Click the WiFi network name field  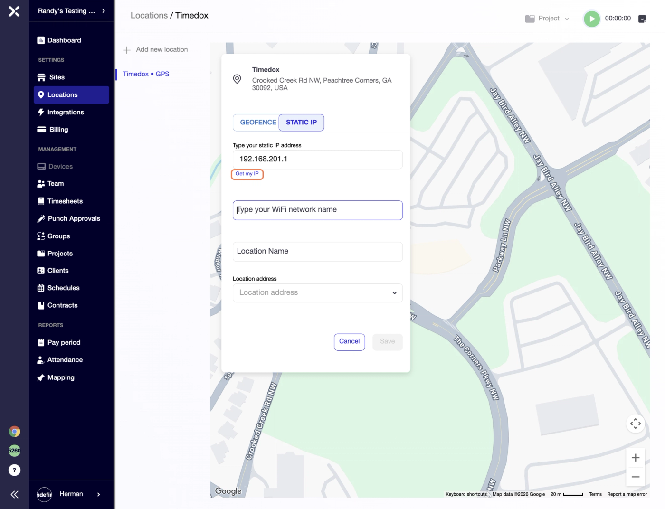point(318,210)
